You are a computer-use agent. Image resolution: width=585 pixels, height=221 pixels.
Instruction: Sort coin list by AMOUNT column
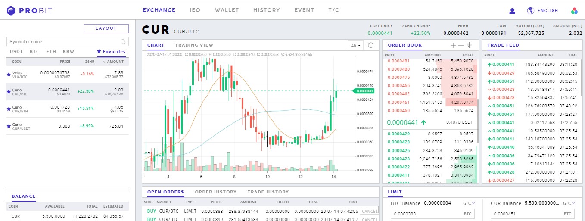114,62
